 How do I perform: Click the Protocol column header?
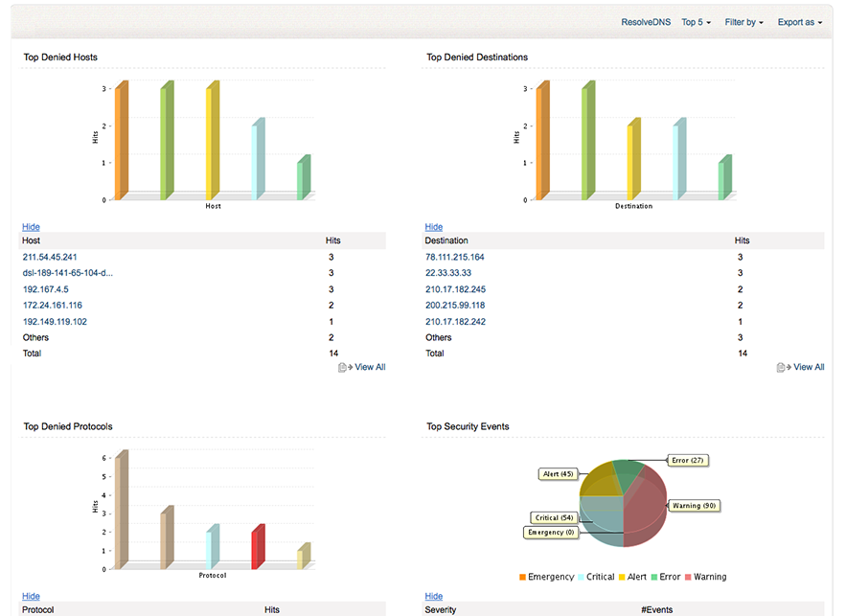click(x=37, y=609)
